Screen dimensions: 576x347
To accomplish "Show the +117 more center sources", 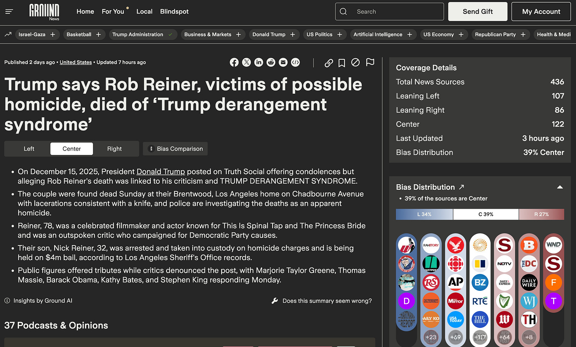I will 480,337.
